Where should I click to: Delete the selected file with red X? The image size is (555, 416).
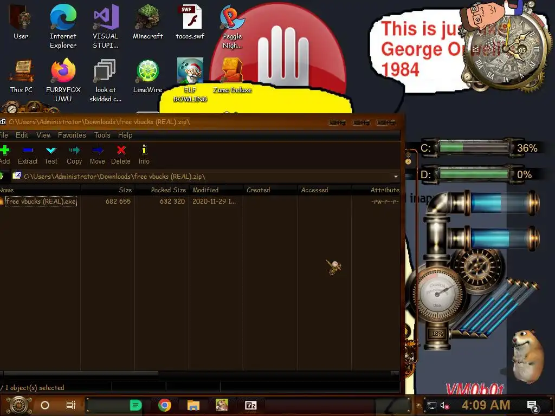121,154
